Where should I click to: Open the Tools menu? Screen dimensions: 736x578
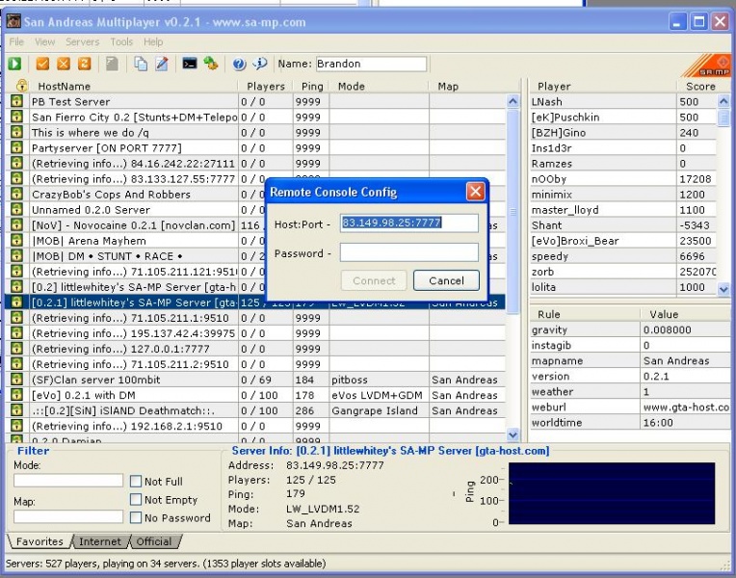pyautogui.click(x=121, y=42)
